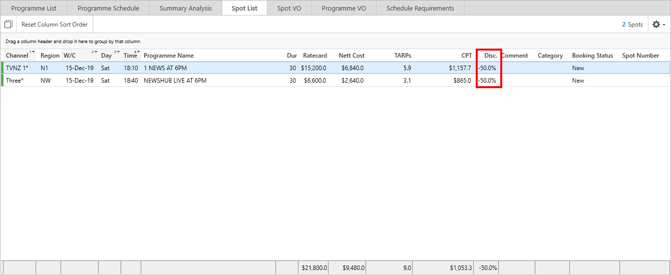The width and height of the screenshot is (671, 275).
Task: Click the Nett Cost column header
Action: pyautogui.click(x=352, y=56)
